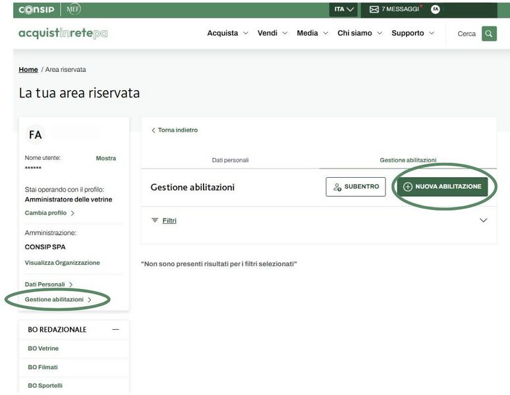Select the Gestione abilitazioni tab
This screenshot has width=510, height=395.
tap(408, 160)
